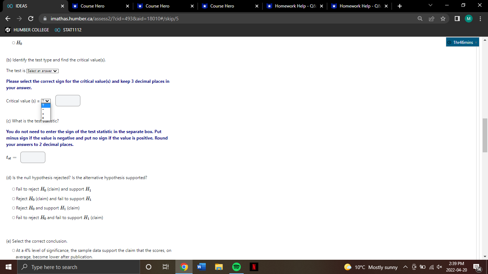Toggle the critical value sign dropdown
The width and height of the screenshot is (488, 274).
46,101
